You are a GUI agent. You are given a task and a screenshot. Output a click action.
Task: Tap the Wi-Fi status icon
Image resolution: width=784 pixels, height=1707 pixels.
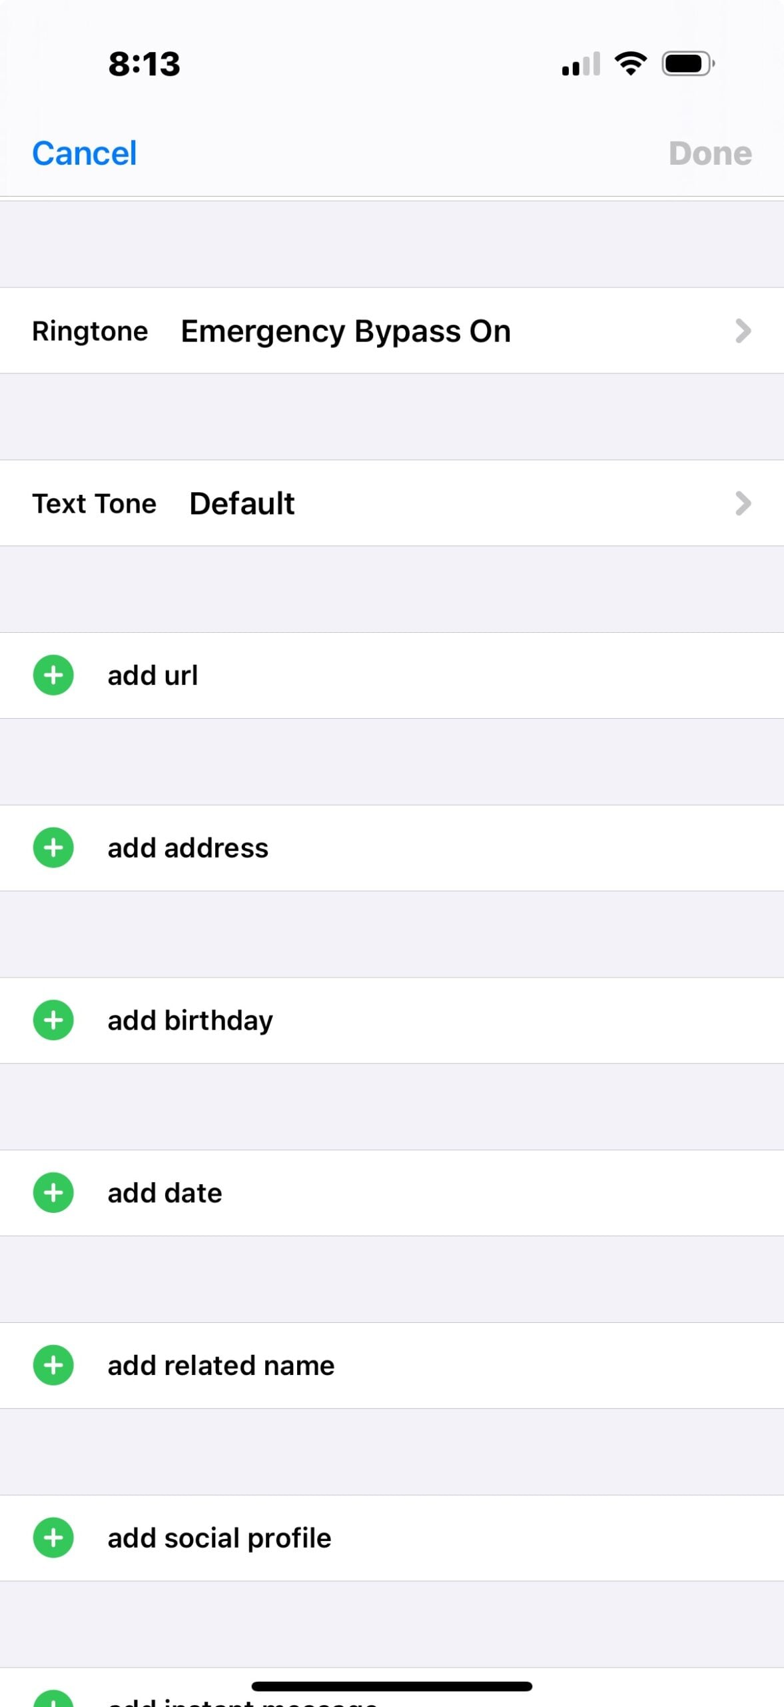click(630, 64)
